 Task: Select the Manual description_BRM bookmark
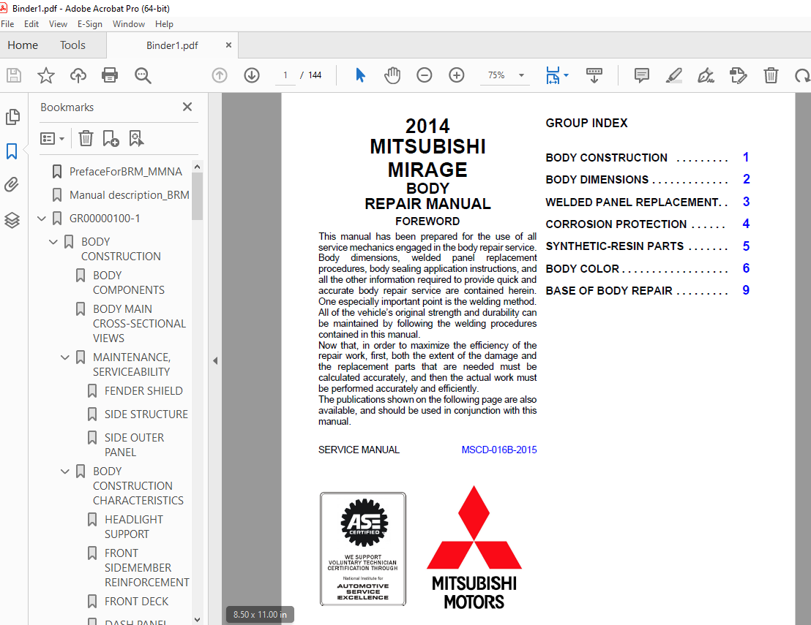(x=130, y=194)
